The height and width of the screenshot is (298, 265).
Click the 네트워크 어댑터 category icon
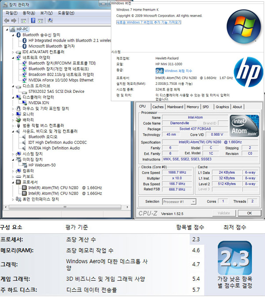19,57
